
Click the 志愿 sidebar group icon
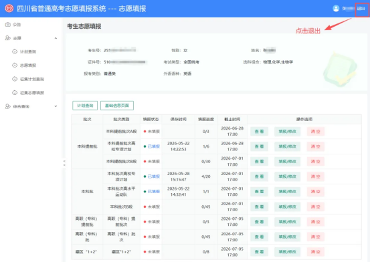pos(8,38)
